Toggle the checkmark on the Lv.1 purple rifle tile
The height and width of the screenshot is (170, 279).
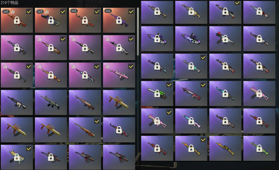131,12
